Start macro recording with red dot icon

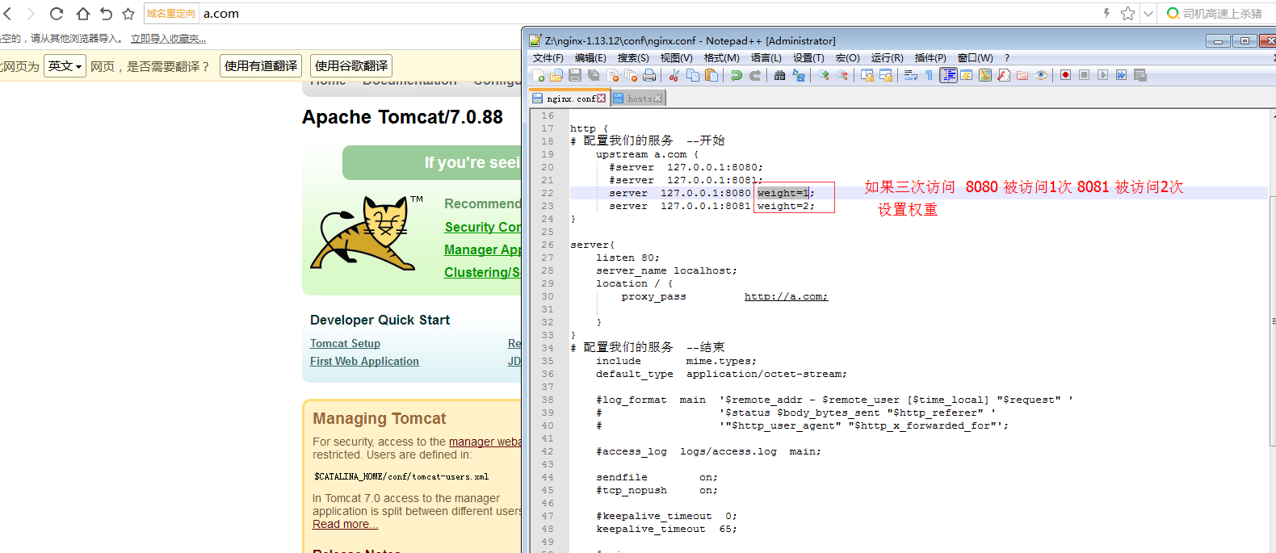[x=1065, y=75]
